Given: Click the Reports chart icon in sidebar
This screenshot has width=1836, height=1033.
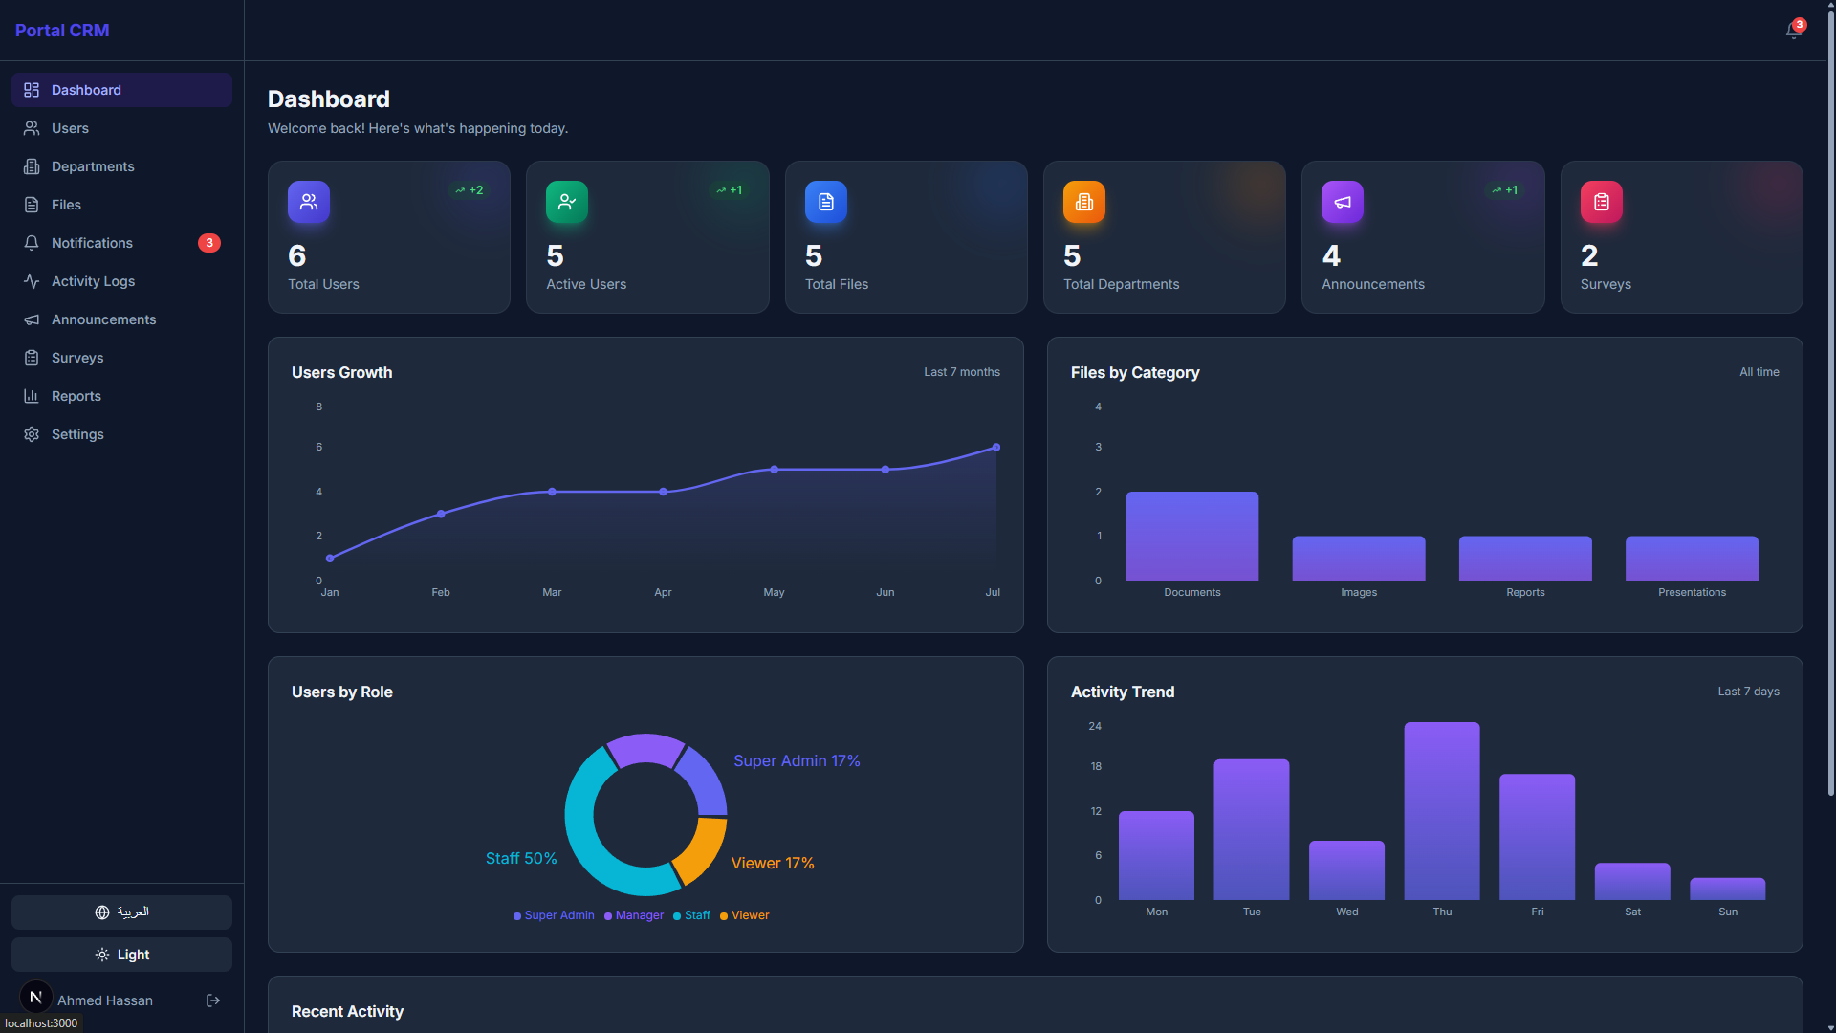Looking at the screenshot, I should pos(32,396).
